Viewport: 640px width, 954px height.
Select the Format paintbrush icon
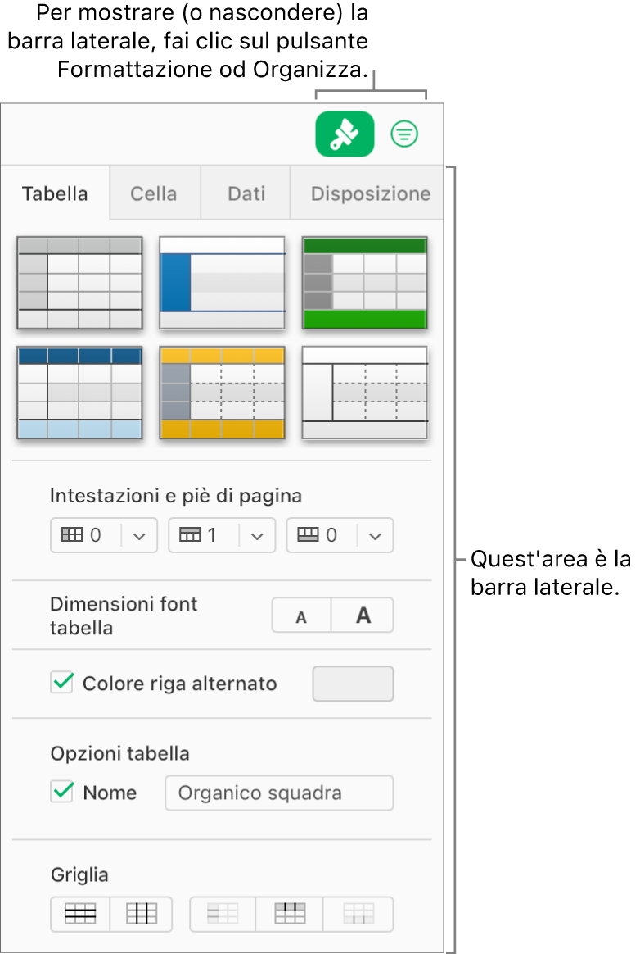coord(345,134)
